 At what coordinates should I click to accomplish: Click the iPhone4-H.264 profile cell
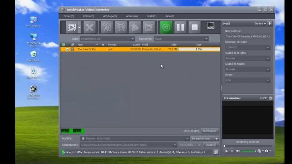pos(152,49)
